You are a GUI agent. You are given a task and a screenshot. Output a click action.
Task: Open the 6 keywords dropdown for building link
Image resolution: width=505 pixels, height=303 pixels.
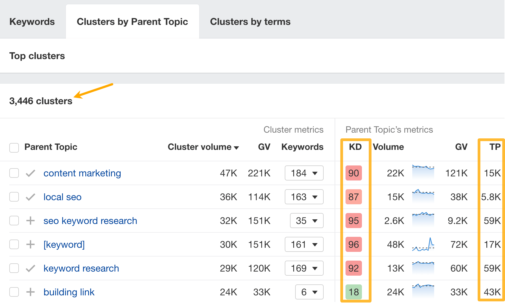(309, 292)
